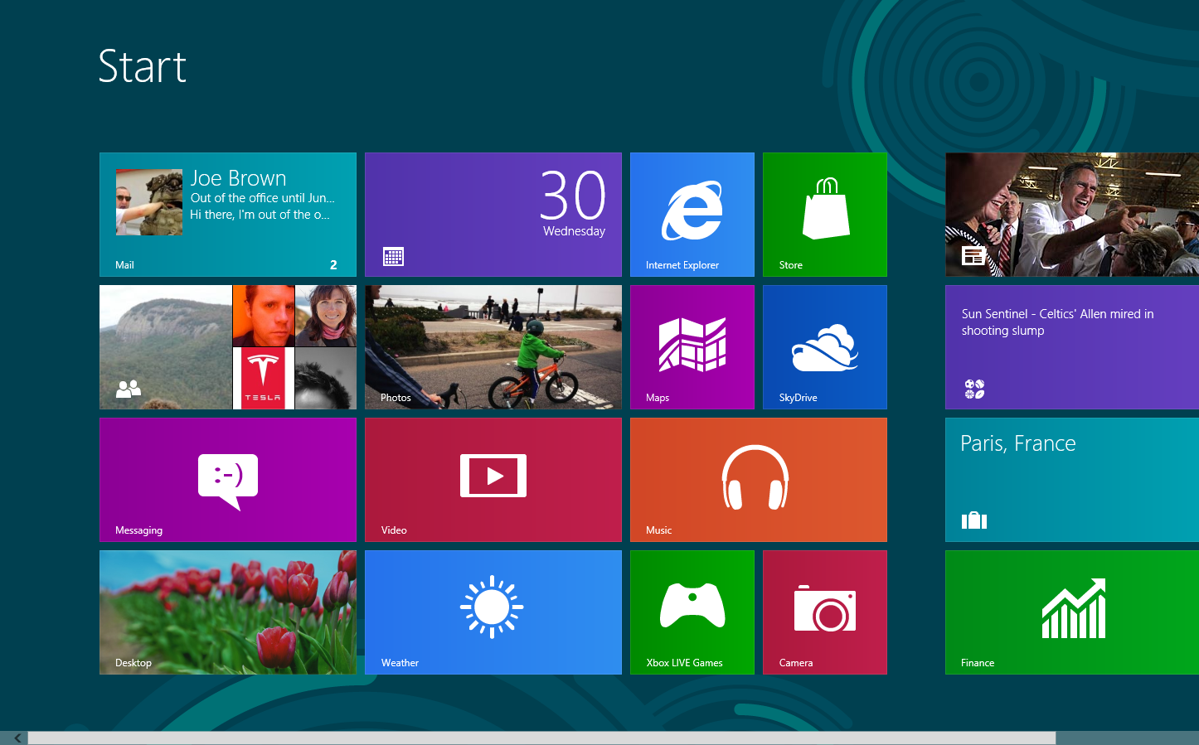Open the Maps tile
The image size is (1199, 745).
click(x=692, y=347)
